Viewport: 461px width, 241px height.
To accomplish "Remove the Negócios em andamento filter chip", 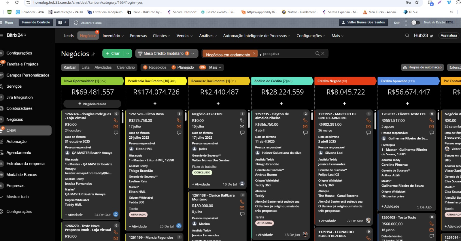I will (254, 53).
